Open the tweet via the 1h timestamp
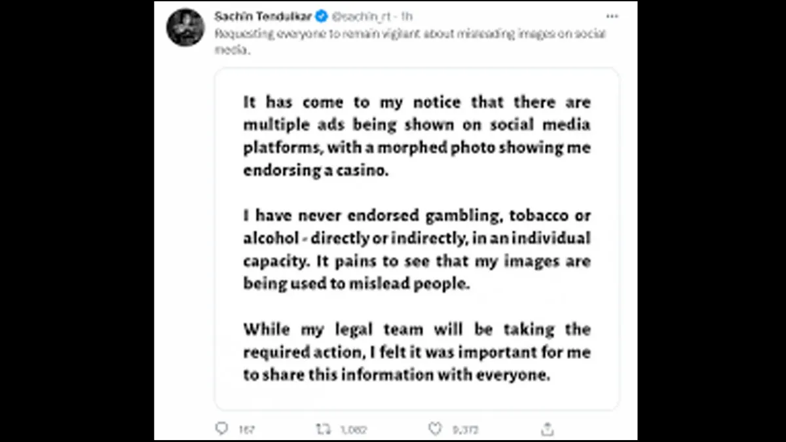This screenshot has height=442, width=786. (407, 16)
